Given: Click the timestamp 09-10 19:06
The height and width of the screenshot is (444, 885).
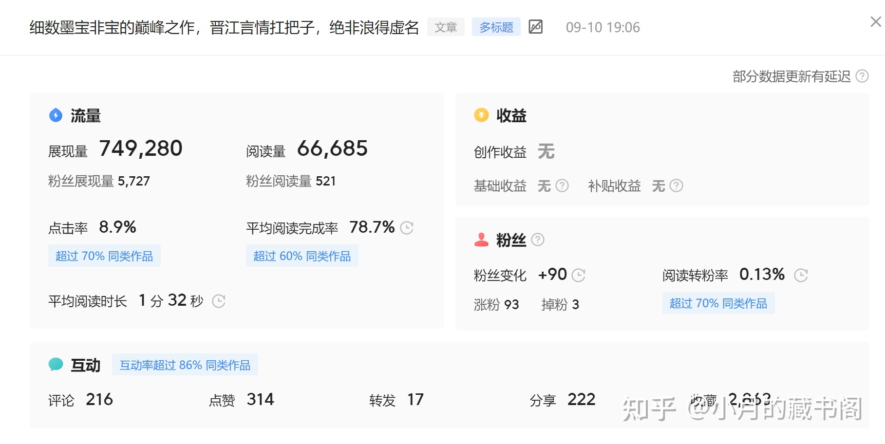Looking at the screenshot, I should pos(603,27).
